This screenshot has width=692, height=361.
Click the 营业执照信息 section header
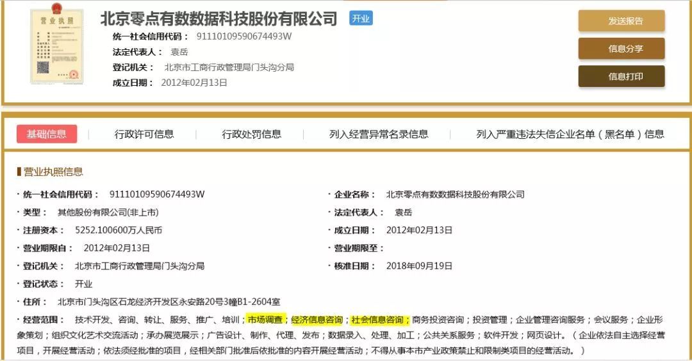point(53,172)
